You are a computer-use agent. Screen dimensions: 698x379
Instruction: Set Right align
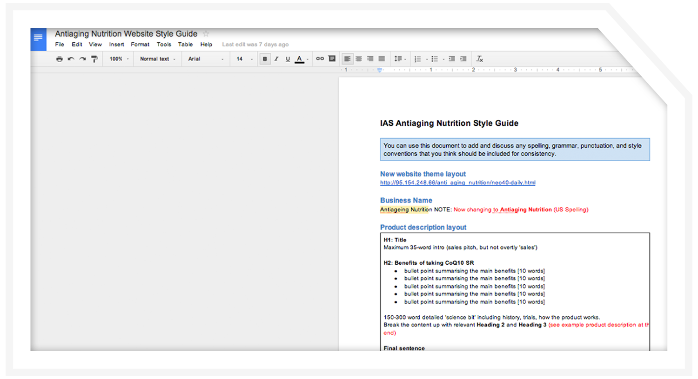[370, 59]
